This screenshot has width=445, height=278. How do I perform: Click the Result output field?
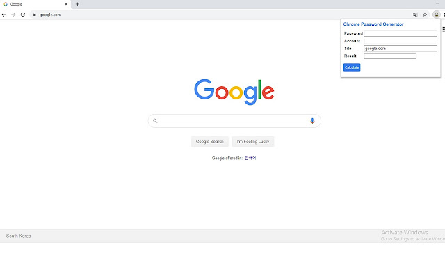coord(390,56)
